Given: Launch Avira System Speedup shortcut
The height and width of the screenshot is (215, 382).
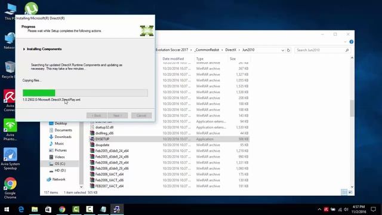Looking at the screenshot, I should point(10,159).
